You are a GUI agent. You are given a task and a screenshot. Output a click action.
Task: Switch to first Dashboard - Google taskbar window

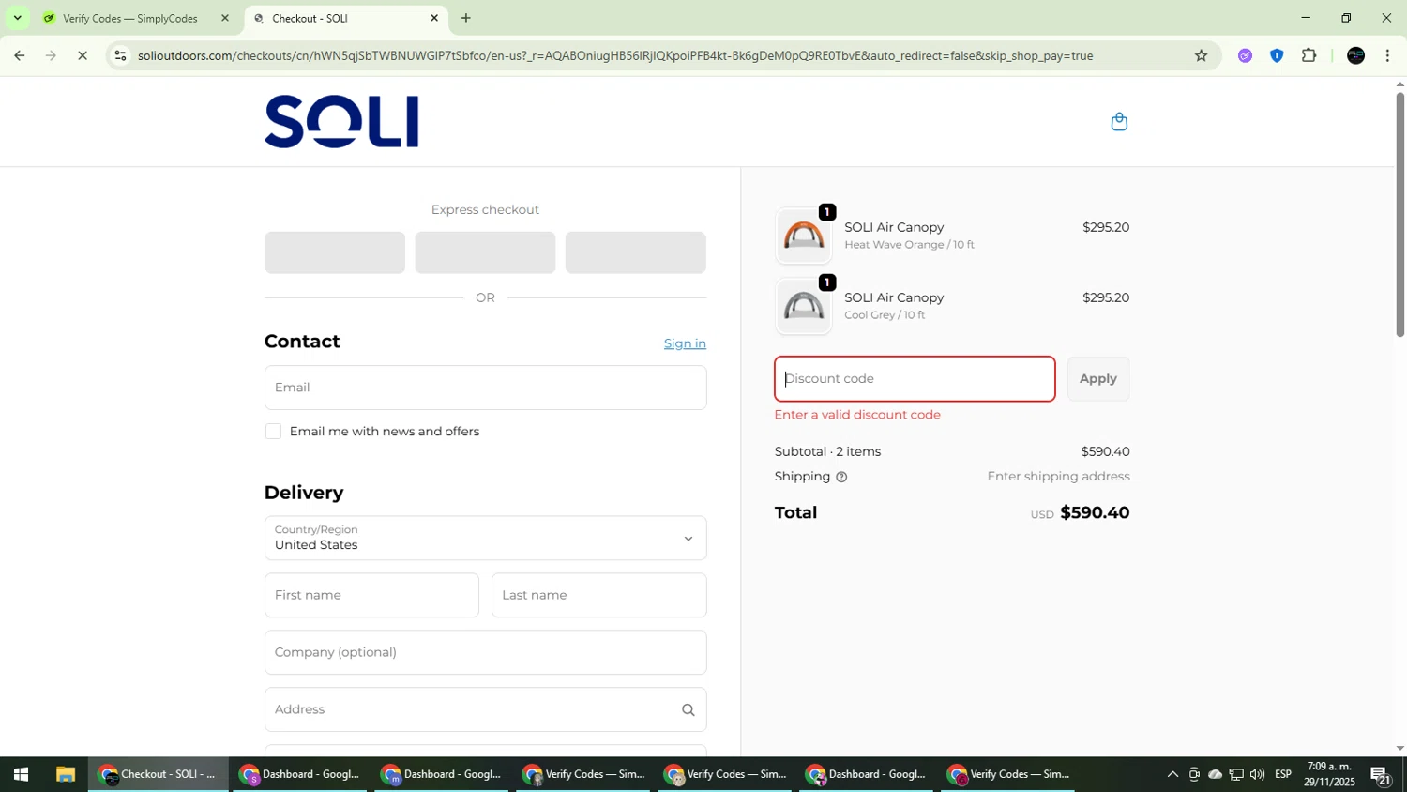pyautogui.click(x=300, y=774)
